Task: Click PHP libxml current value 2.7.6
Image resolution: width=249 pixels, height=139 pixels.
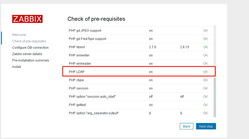Action: [152, 47]
